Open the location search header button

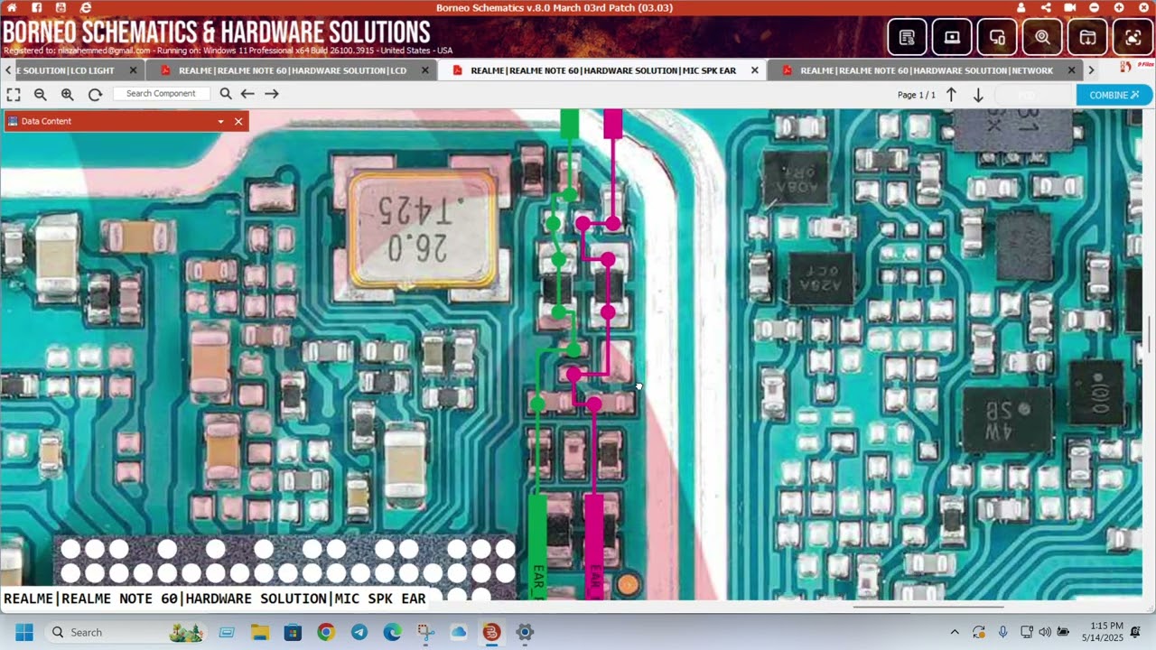1042,37
